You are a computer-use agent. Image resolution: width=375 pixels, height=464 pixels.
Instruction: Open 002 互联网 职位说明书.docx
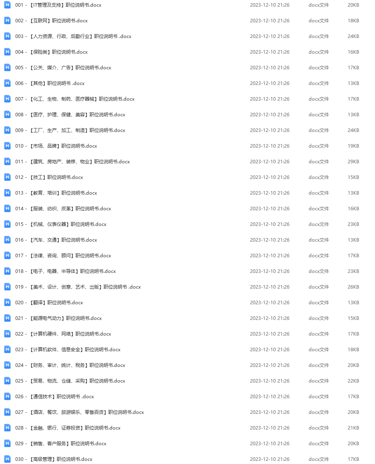tap(52, 21)
